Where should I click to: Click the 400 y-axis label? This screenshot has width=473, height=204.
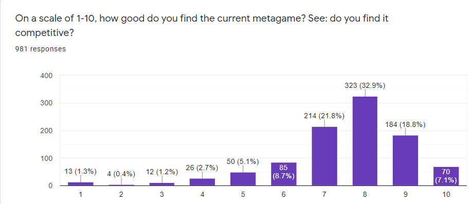(x=46, y=76)
